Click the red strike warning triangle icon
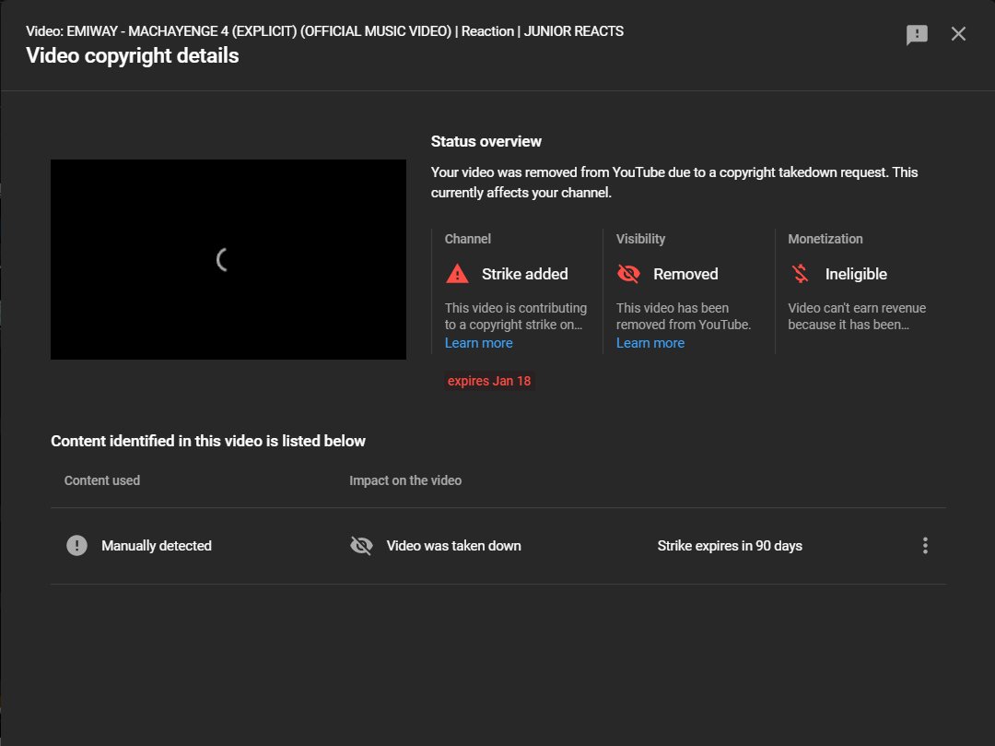995x746 pixels. click(x=457, y=274)
